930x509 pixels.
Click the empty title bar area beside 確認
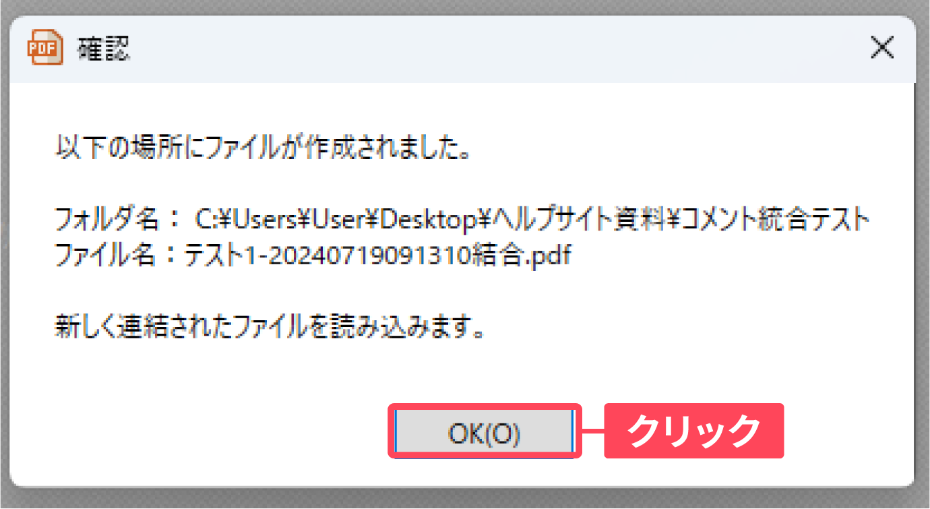[499, 49]
